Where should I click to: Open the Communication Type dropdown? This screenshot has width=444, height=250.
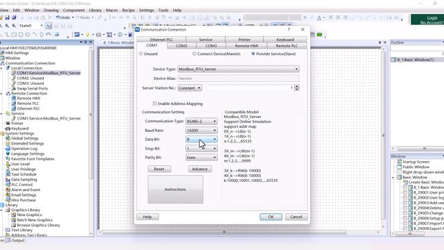[x=201, y=122]
